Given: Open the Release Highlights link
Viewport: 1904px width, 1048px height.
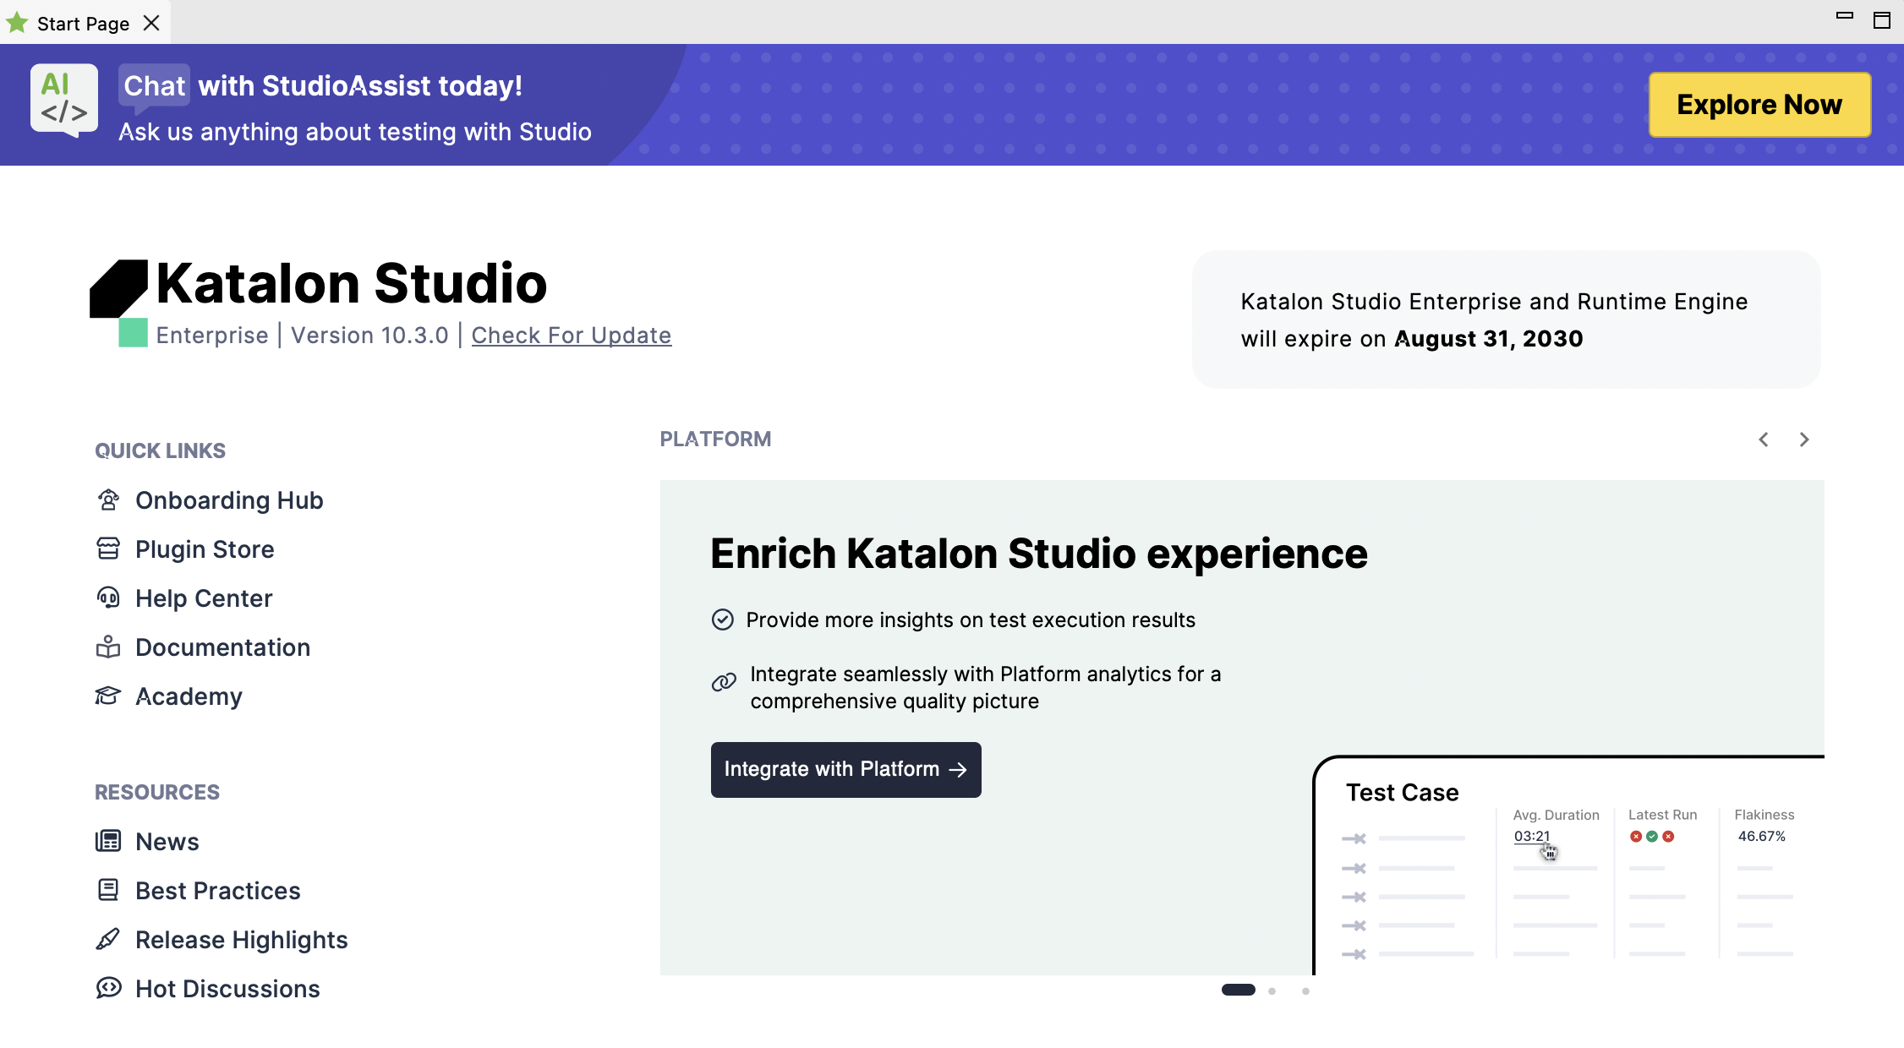Looking at the screenshot, I should 242,940.
